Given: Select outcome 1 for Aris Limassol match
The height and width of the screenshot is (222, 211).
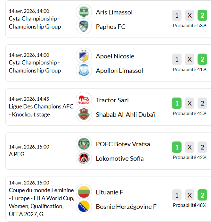Looking at the screenshot, I should tap(177, 15).
